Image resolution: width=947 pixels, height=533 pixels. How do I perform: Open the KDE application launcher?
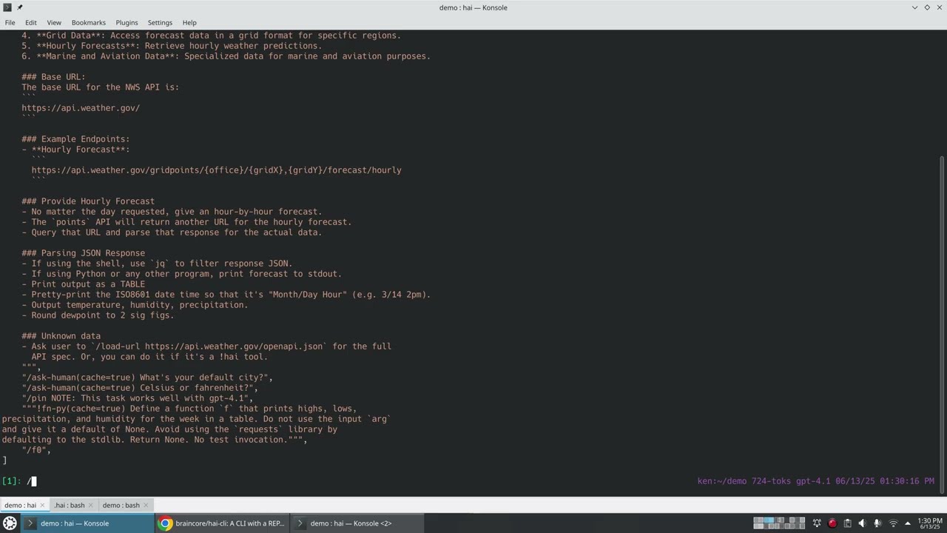click(x=10, y=523)
